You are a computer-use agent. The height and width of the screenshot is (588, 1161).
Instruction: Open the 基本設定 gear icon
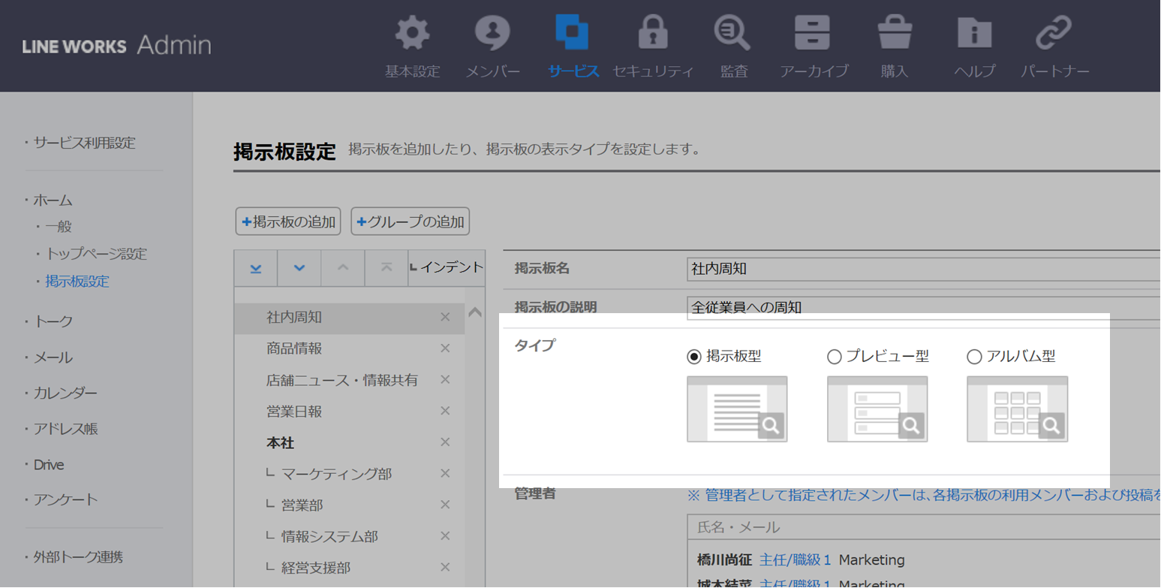point(412,34)
